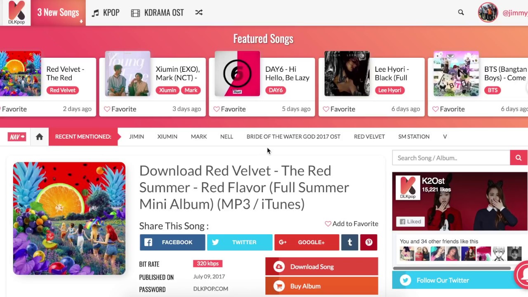
Task: Share on Pinterest icon button
Action: (x=369, y=242)
